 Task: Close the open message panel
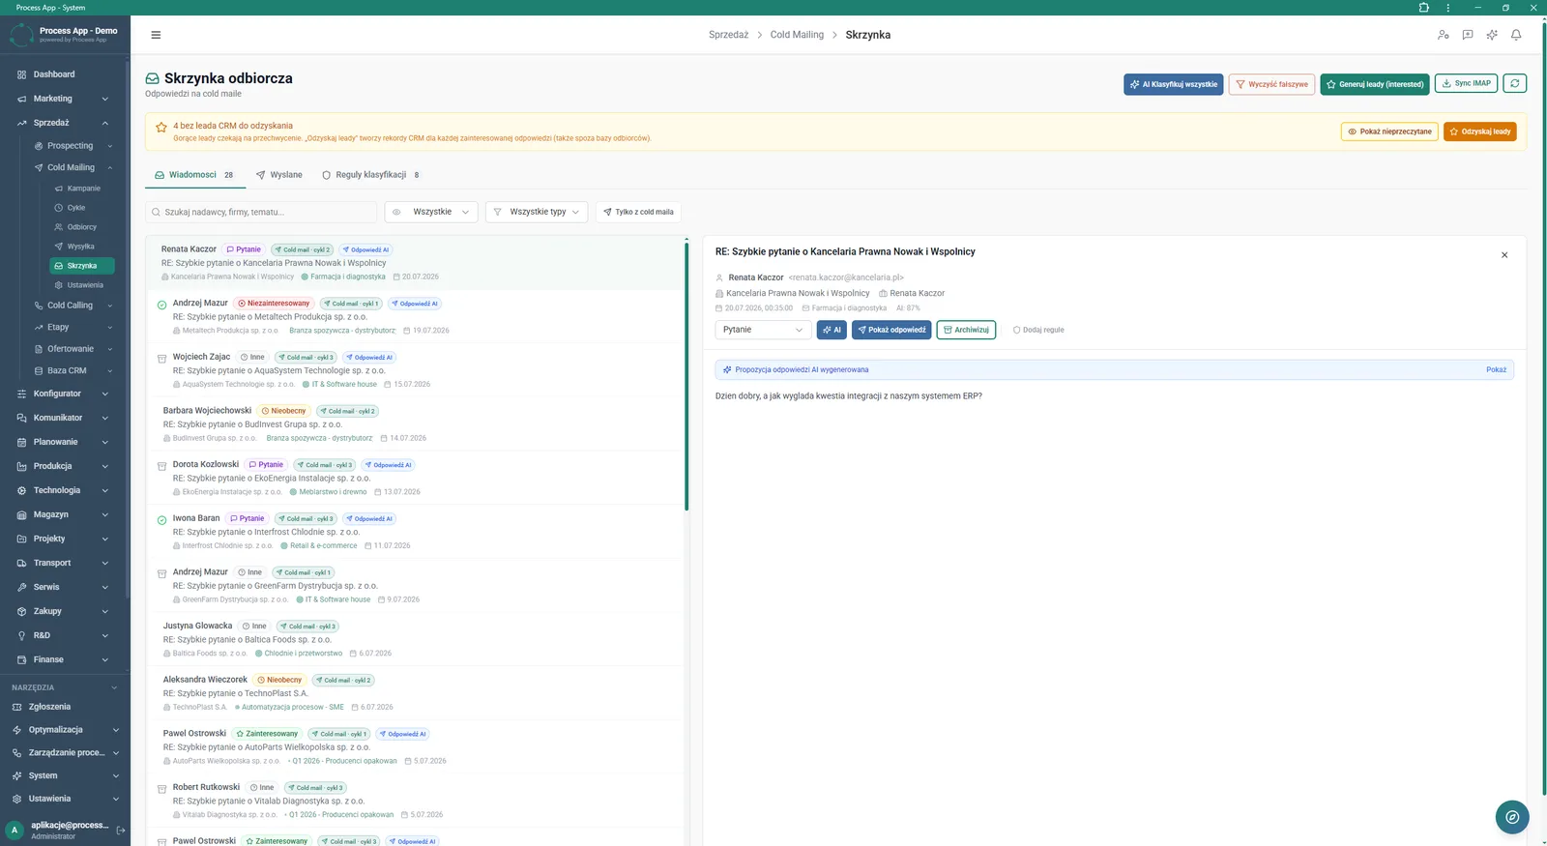pos(1504,255)
